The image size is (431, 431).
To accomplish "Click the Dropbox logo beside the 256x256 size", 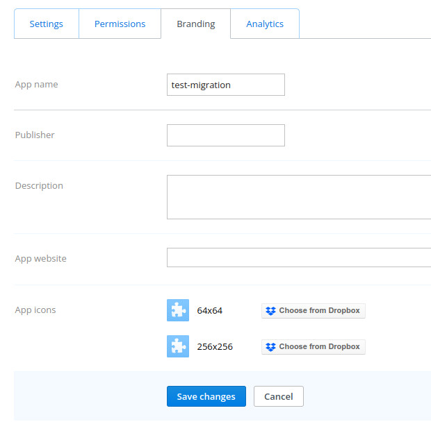I will pyautogui.click(x=270, y=347).
